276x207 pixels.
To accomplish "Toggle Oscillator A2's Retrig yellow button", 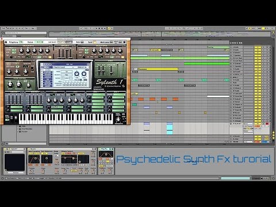I will click(122, 57).
